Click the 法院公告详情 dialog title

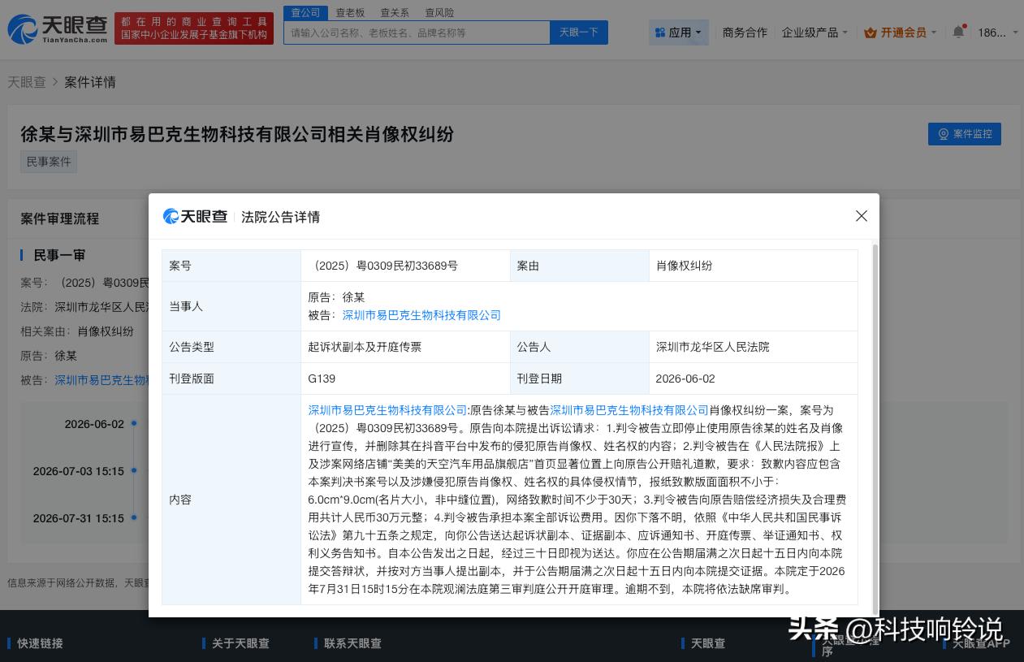280,217
